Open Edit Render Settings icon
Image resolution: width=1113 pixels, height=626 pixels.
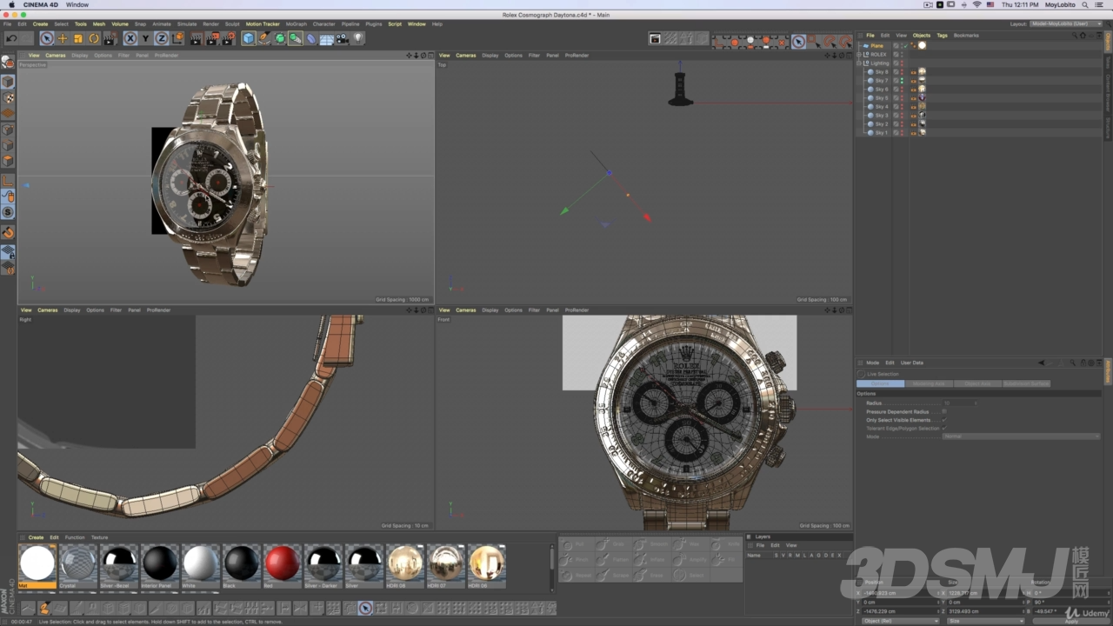(x=229, y=38)
